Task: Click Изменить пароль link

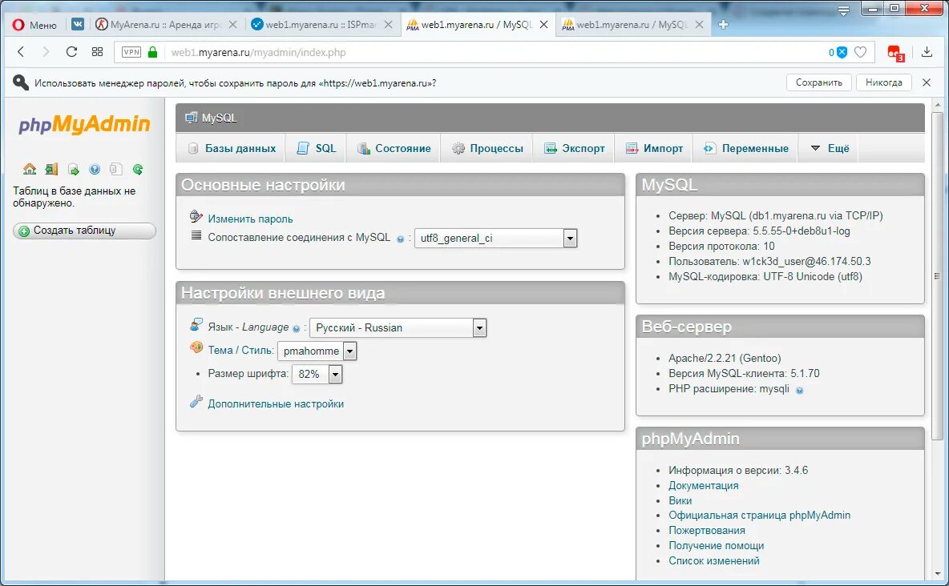Action: tap(251, 219)
